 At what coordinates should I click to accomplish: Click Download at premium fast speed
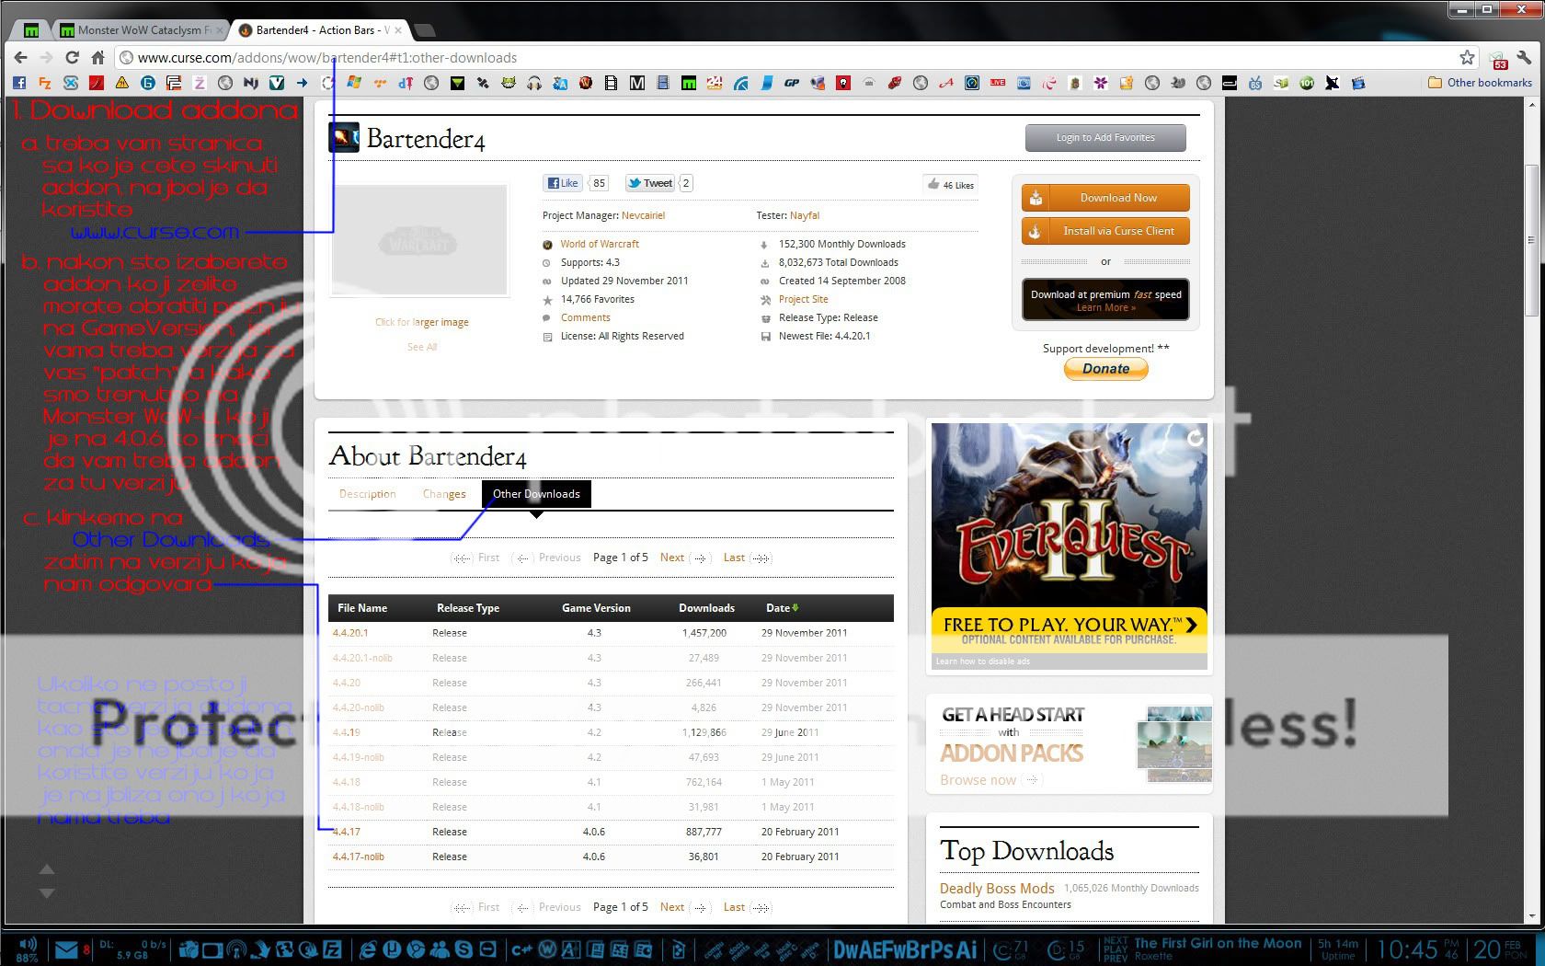click(x=1105, y=300)
